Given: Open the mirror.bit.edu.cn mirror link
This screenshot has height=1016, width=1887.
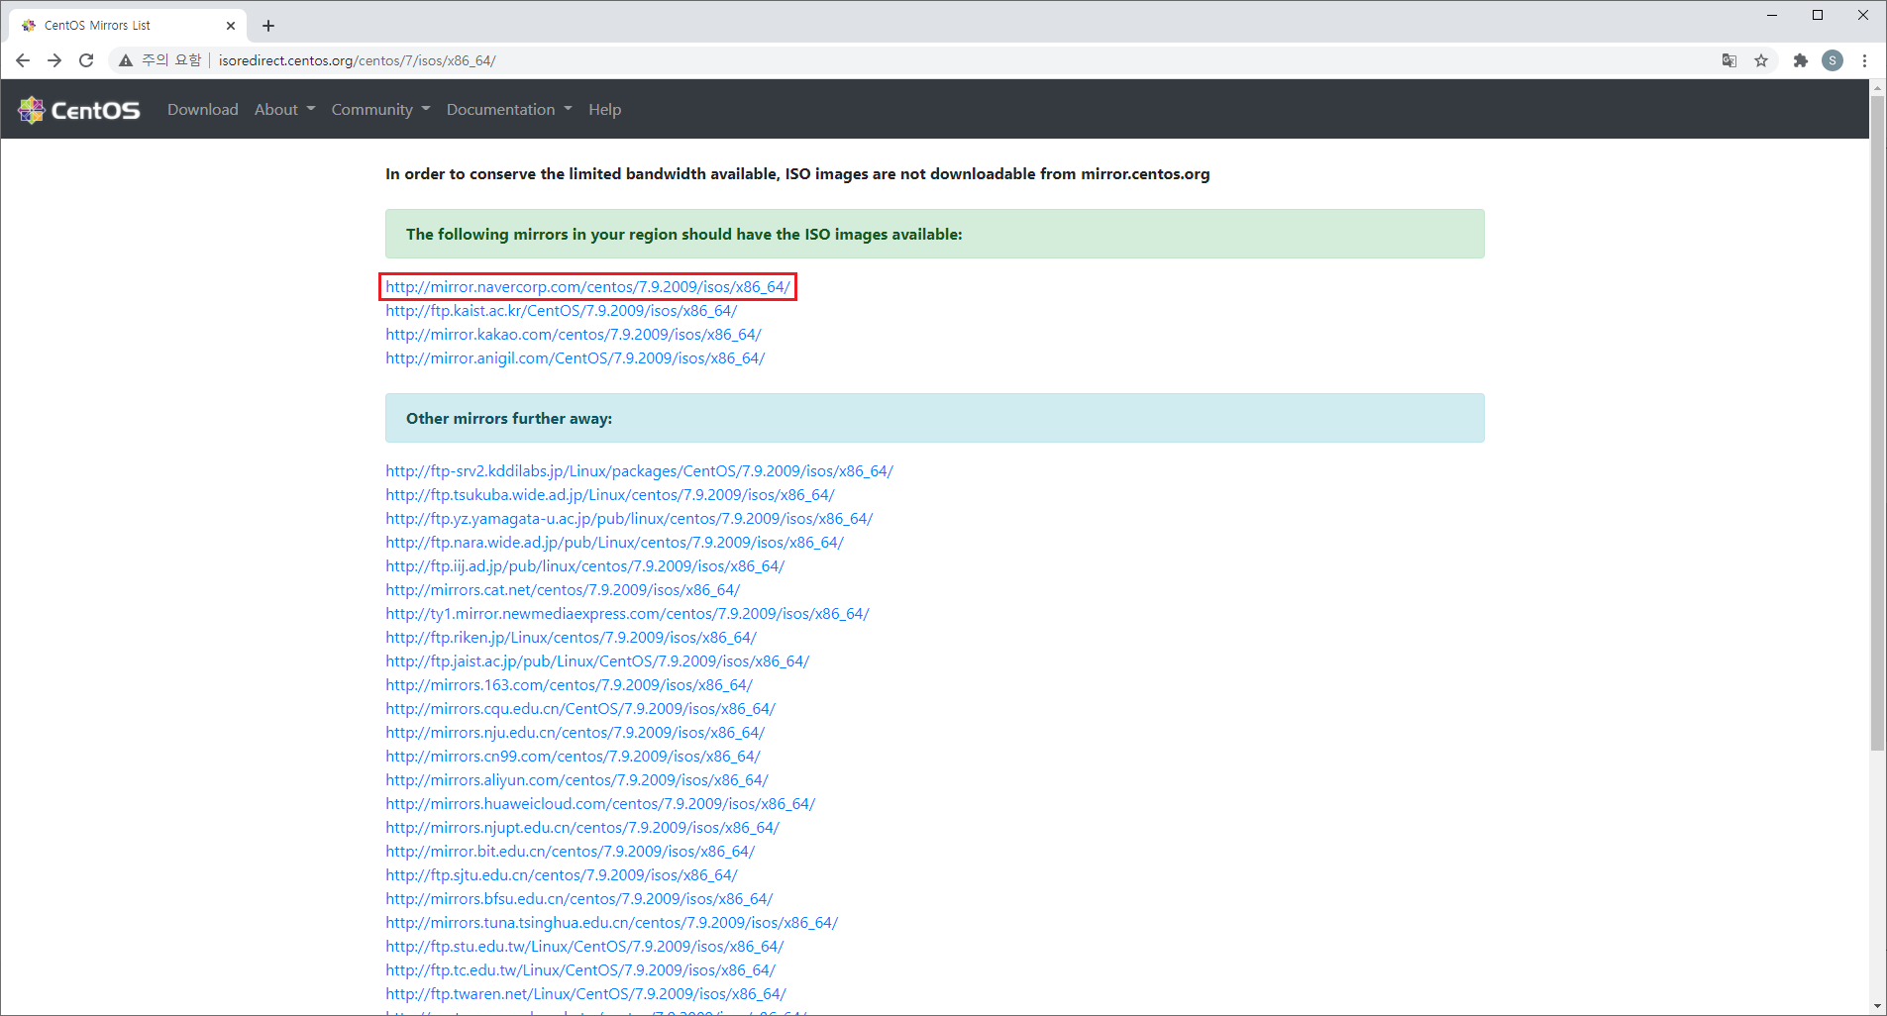Looking at the screenshot, I should (571, 852).
